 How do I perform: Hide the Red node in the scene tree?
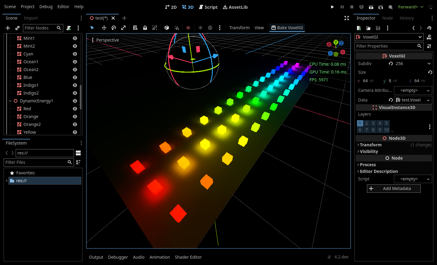point(75,108)
